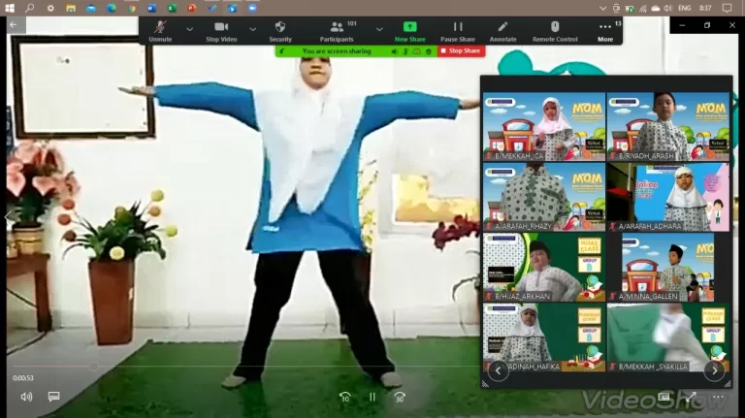Open File Explorer from taskbar
Viewport: 745px width, 418px height.
tap(71, 8)
